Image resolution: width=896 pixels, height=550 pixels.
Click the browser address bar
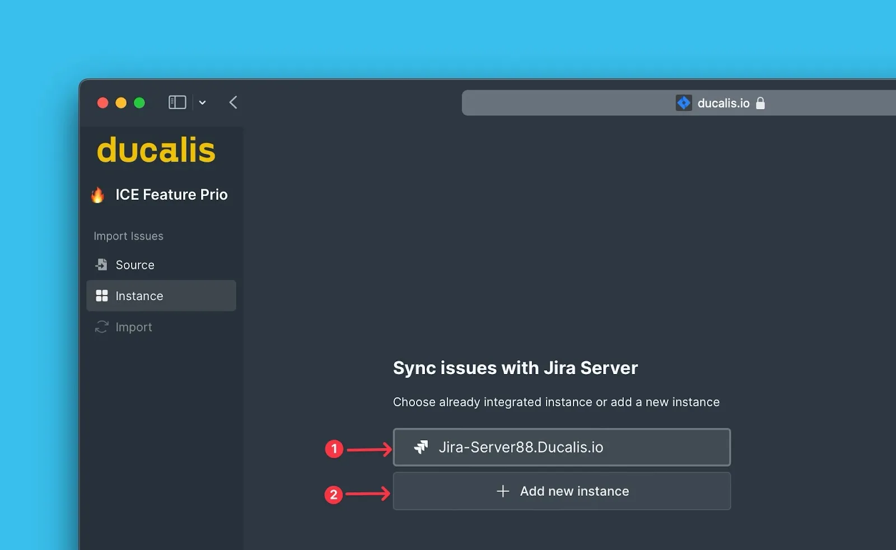pyautogui.click(x=616, y=102)
